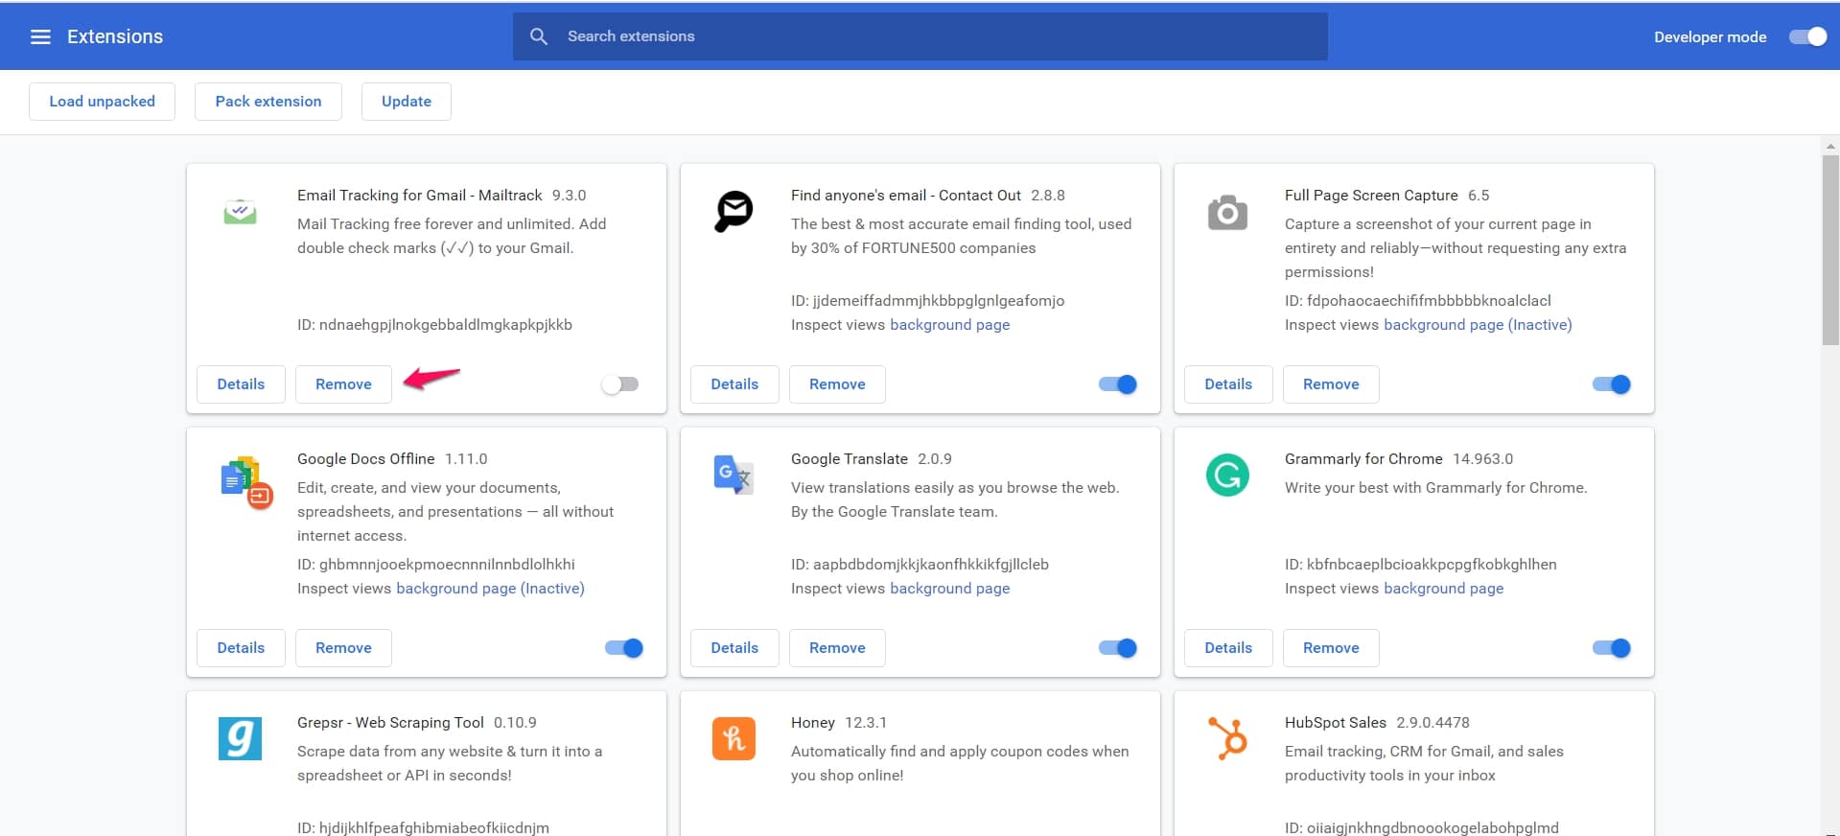Screen dimensions: 1840x836
Task: Click the HubSpot Sales icon
Action: coord(1228,738)
